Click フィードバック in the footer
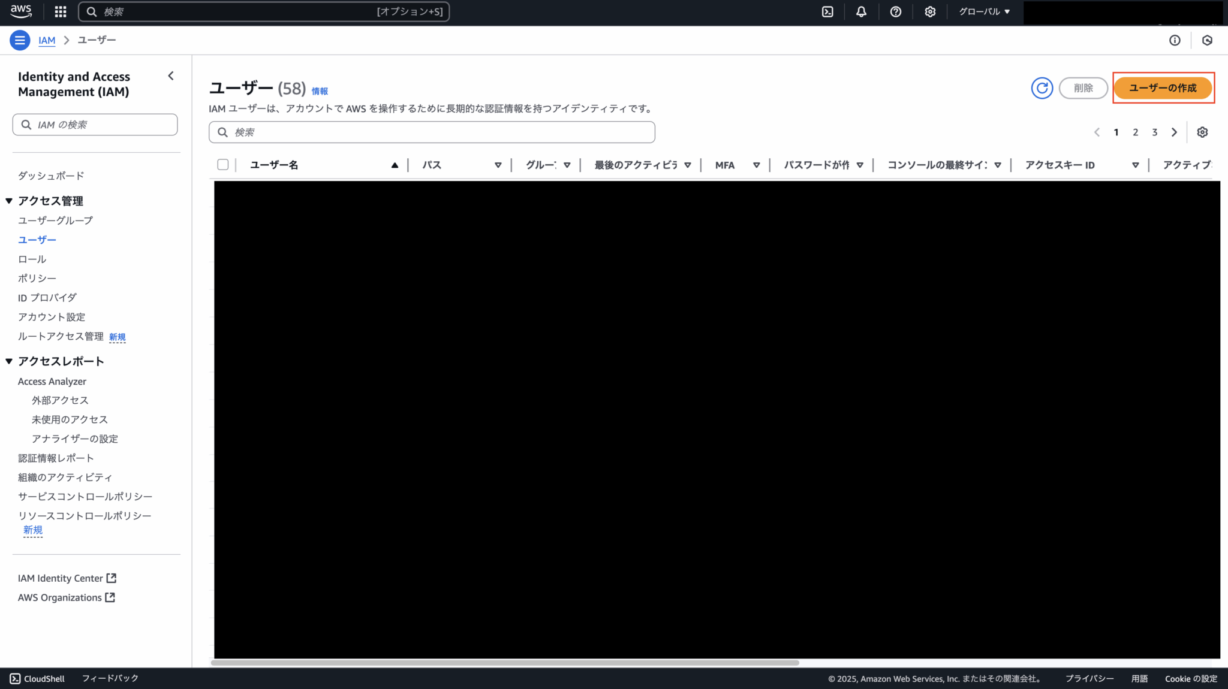 [110, 678]
